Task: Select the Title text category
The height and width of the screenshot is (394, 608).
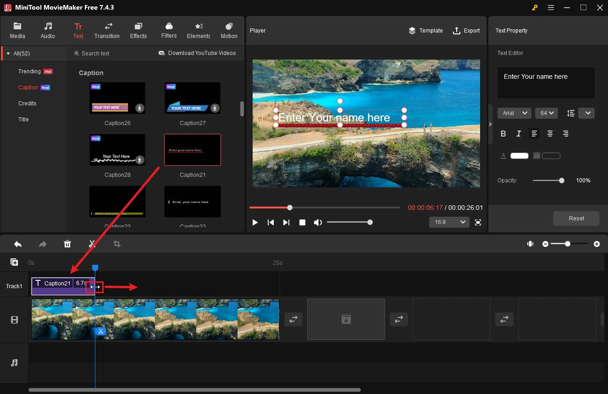Action: [x=23, y=120]
